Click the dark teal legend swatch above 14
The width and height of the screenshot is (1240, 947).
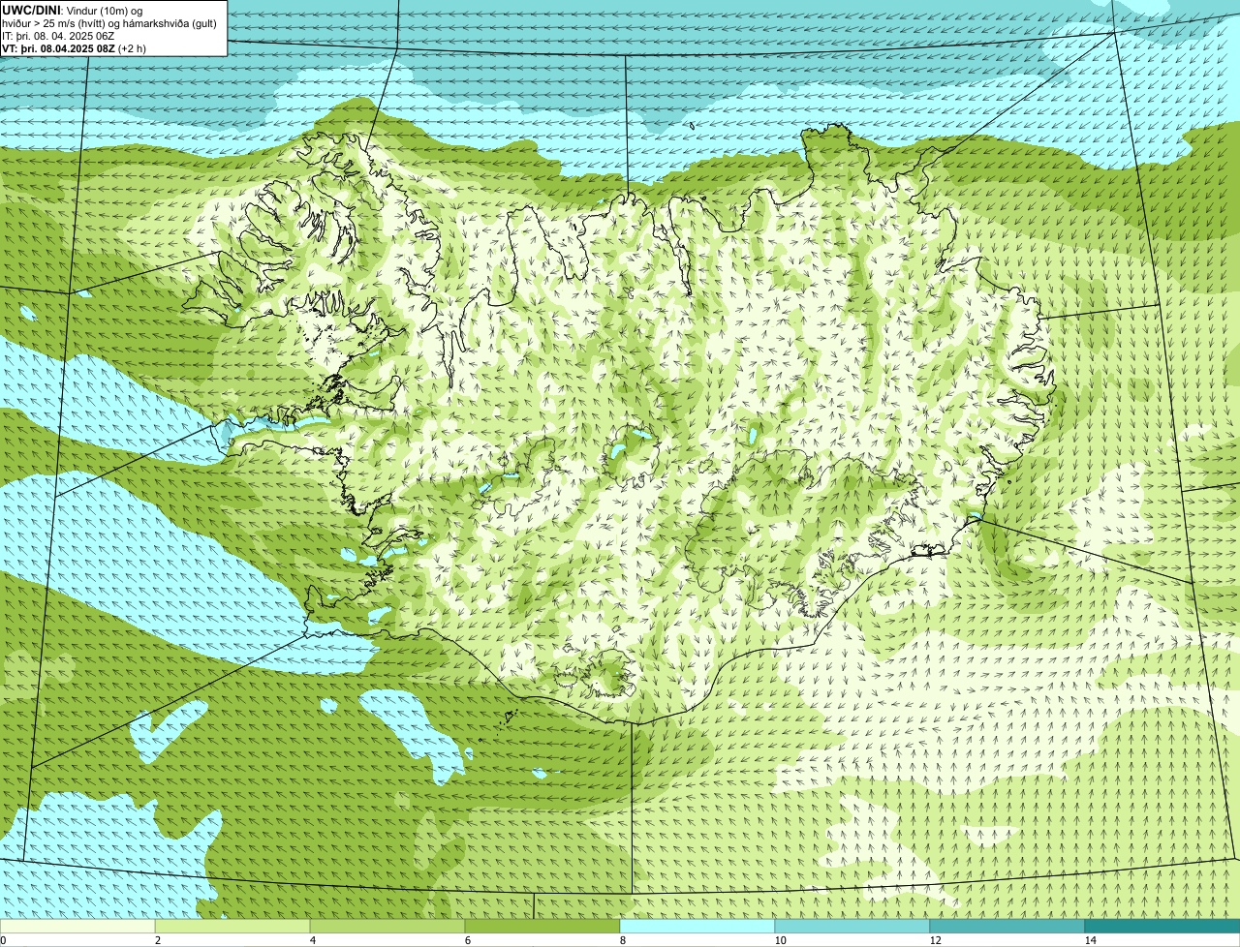point(1162,926)
